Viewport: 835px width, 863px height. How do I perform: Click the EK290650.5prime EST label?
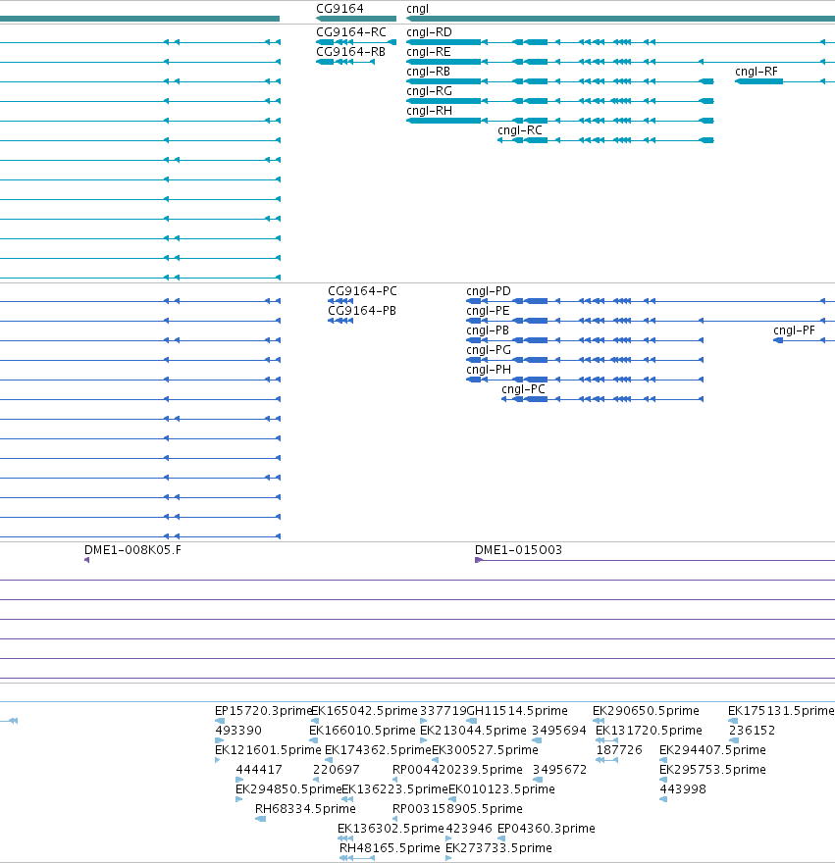coord(646,711)
